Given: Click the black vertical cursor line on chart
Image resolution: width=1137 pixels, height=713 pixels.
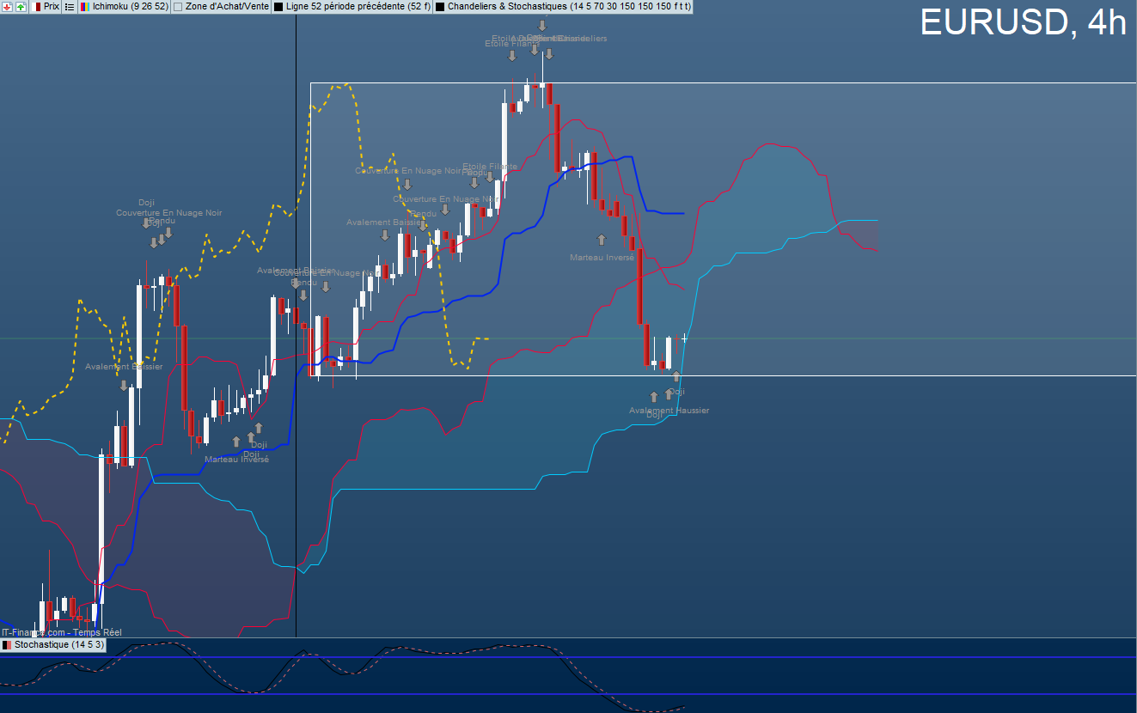Looking at the screenshot, I should [x=296, y=326].
